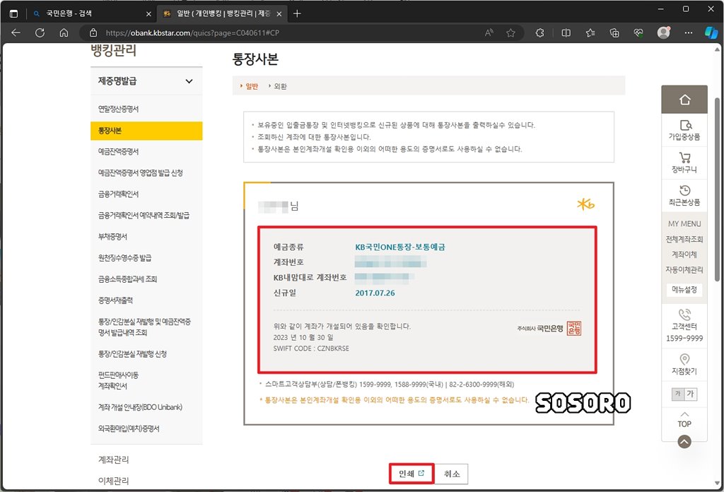
Task: Open the collections icon in toolbar
Action: pos(614,33)
